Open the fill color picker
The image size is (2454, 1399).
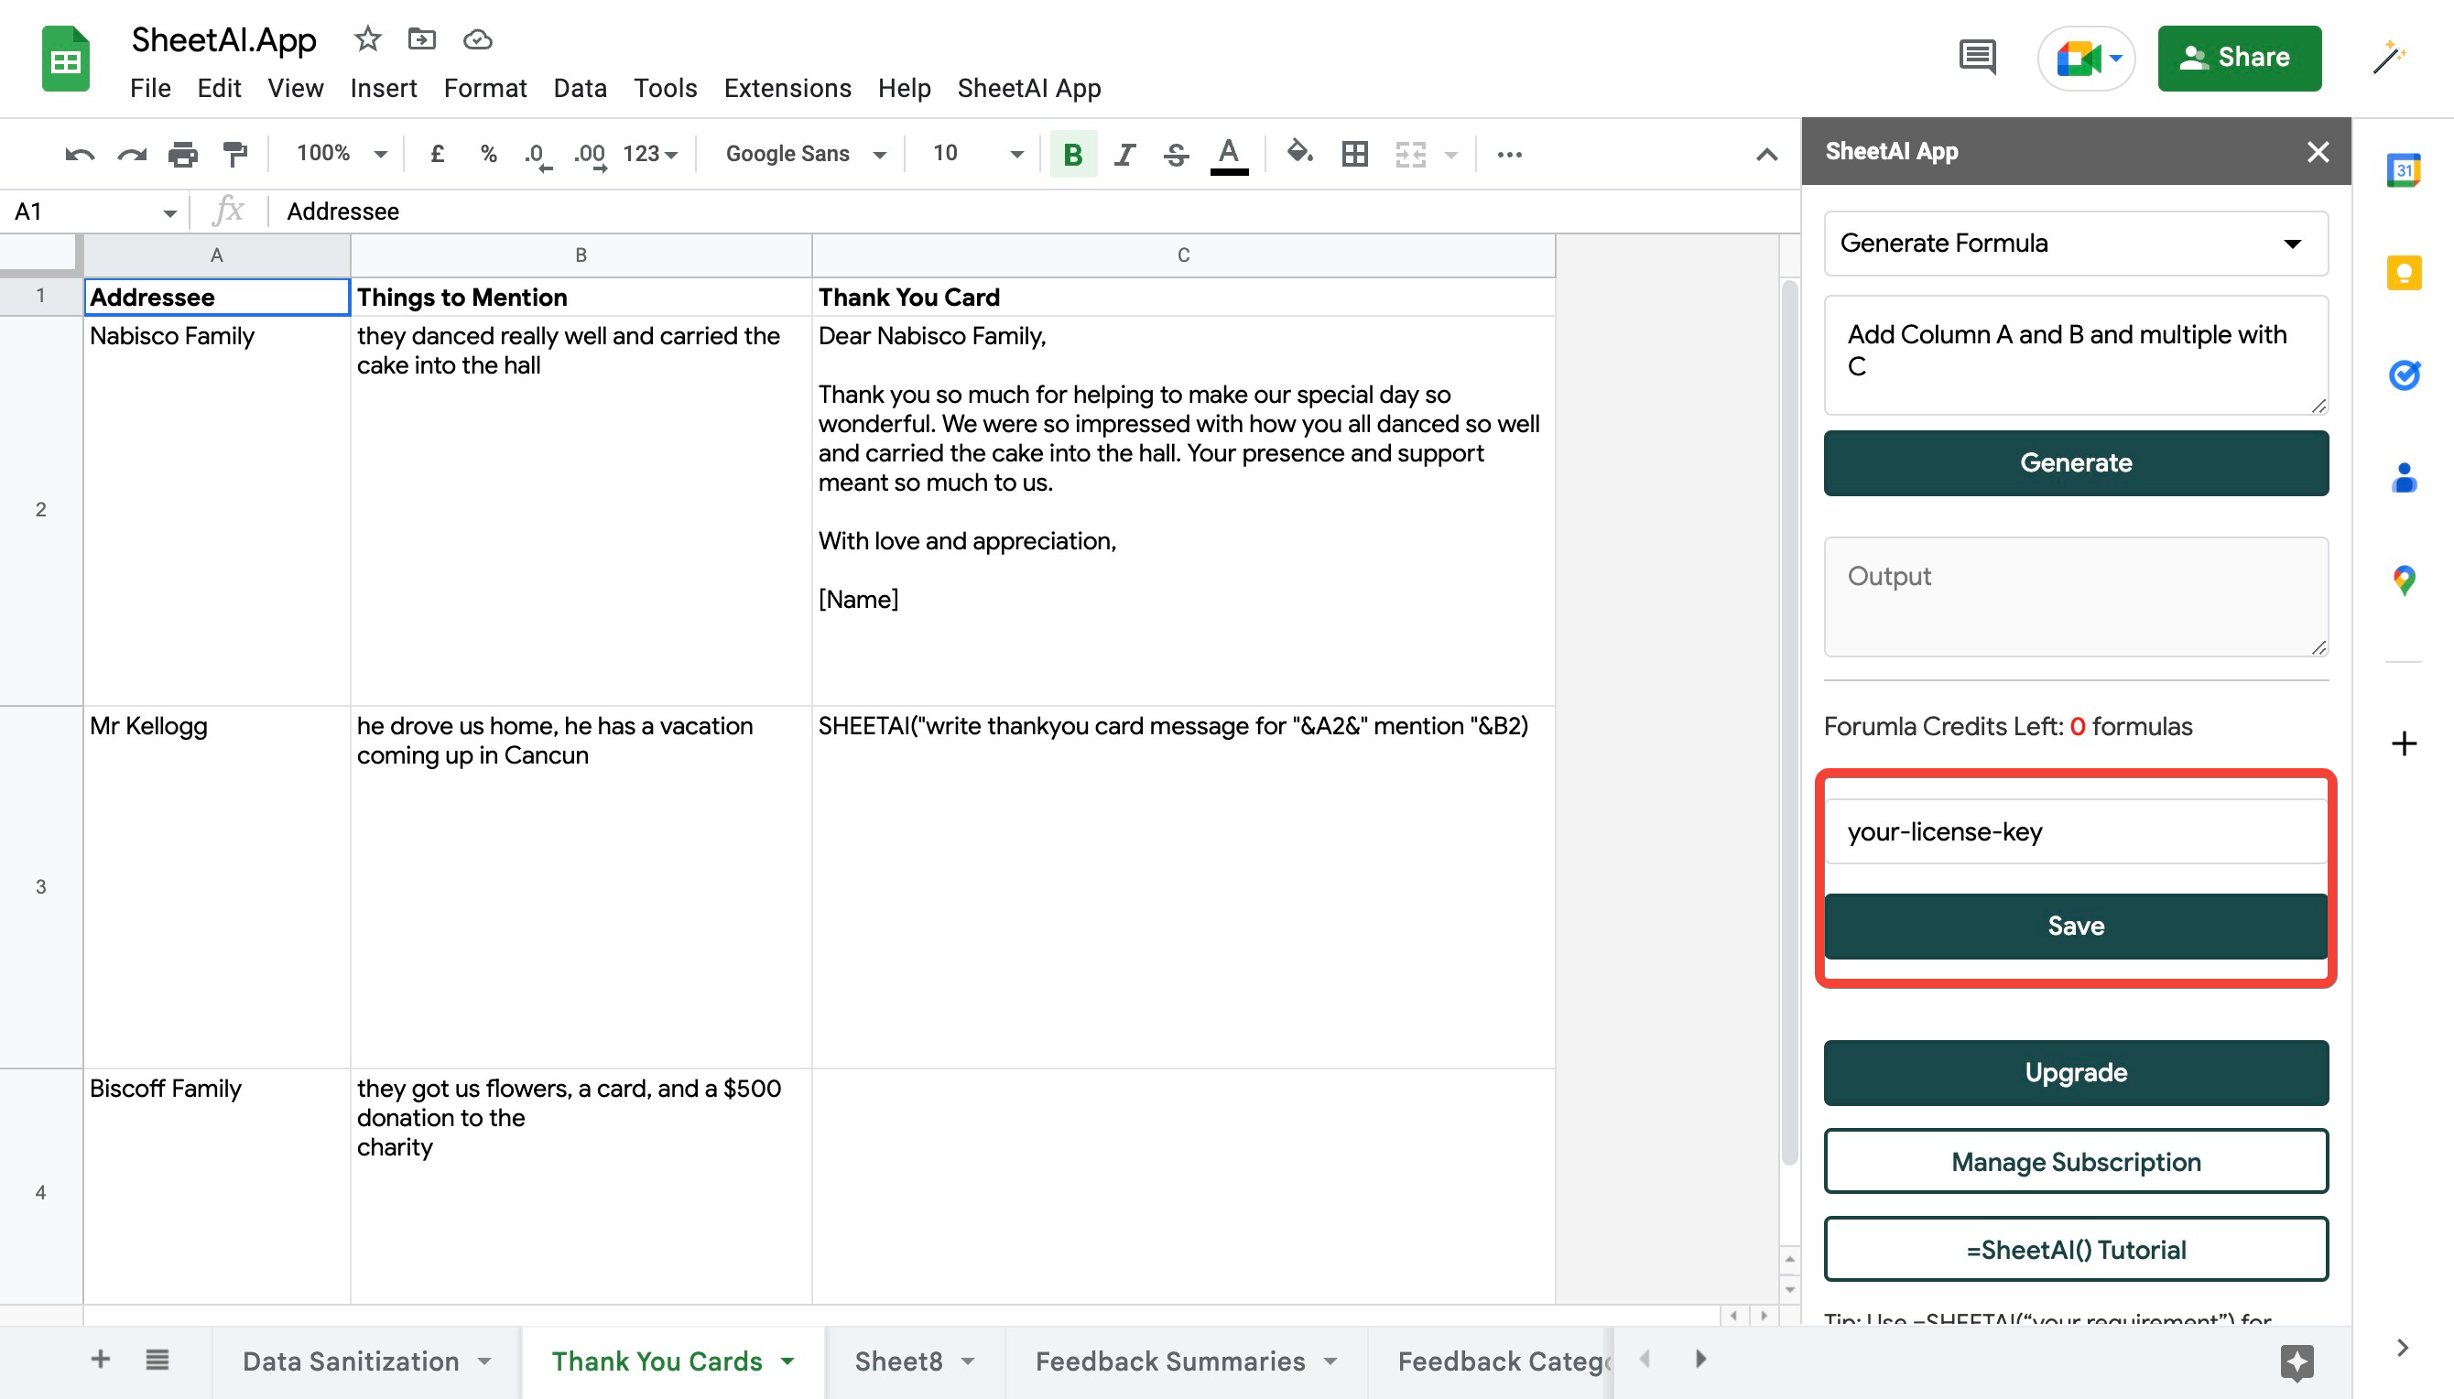click(1300, 153)
